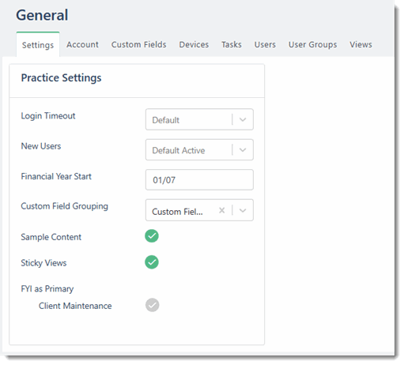Enable Client Maintenance under FYI as Primary
This screenshot has width=404, height=365.
[x=153, y=305]
